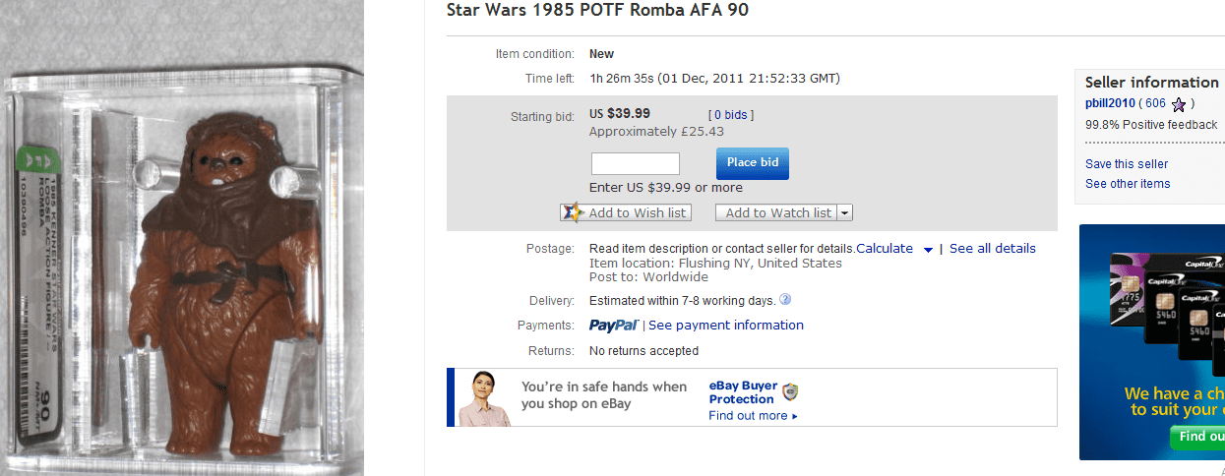Screen dimensions: 1225x476
Task: Expand the postage Calculate dropdown arrow
Action: tap(927, 250)
